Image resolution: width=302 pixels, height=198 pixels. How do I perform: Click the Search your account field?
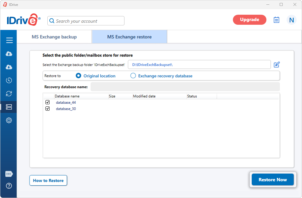pos(86,21)
